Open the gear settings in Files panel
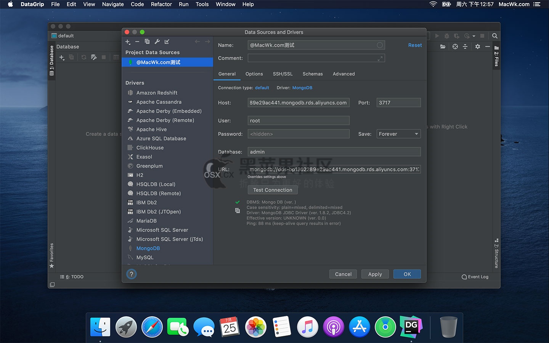The image size is (549, 343). 478,46
